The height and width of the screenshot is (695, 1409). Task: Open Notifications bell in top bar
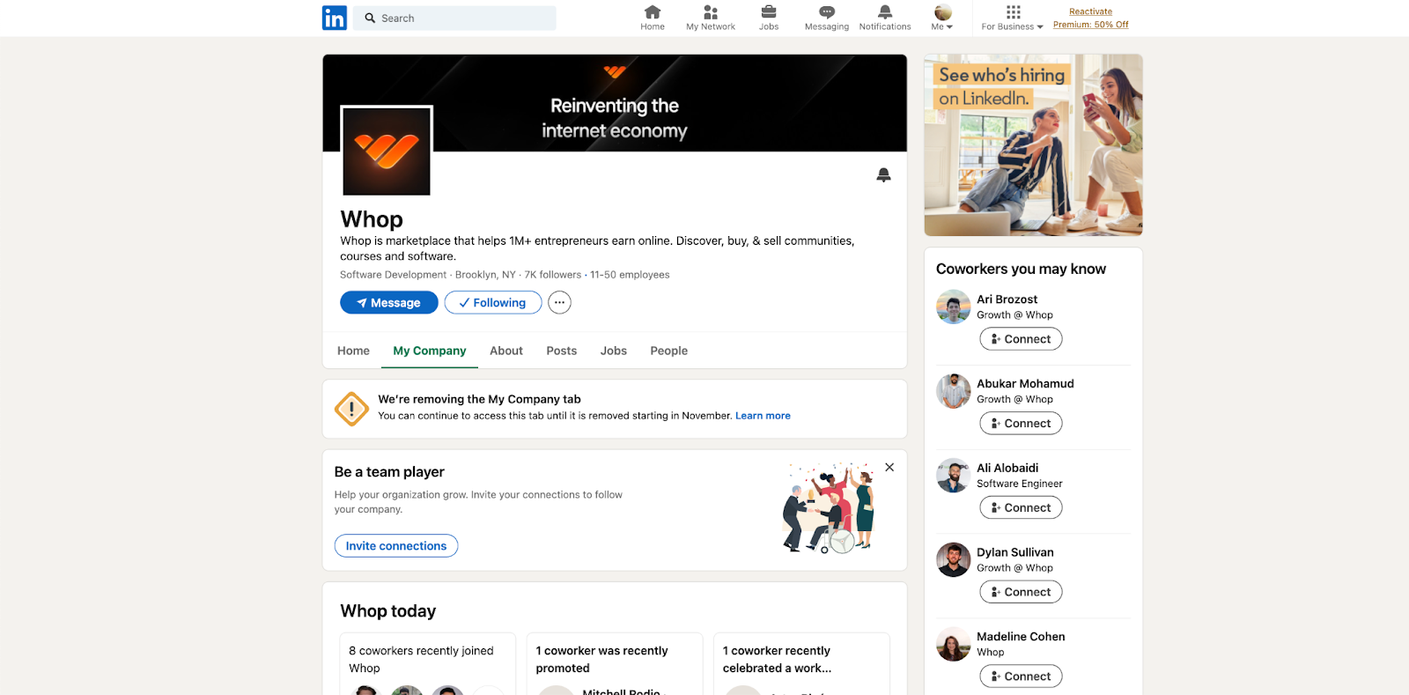[x=885, y=12]
